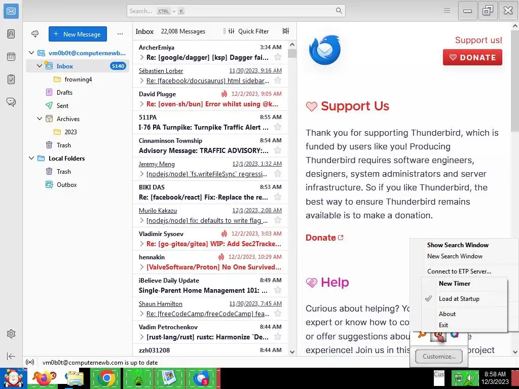The height and width of the screenshot is (389, 519).
Task: Open the Calendar space
Action: (x=11, y=57)
